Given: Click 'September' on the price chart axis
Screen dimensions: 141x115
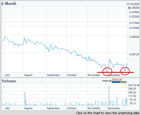Looking at the screenshot, I should (53, 75).
